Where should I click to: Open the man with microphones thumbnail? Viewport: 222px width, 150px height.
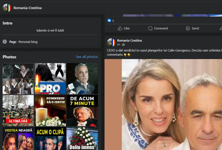click(x=82, y=79)
